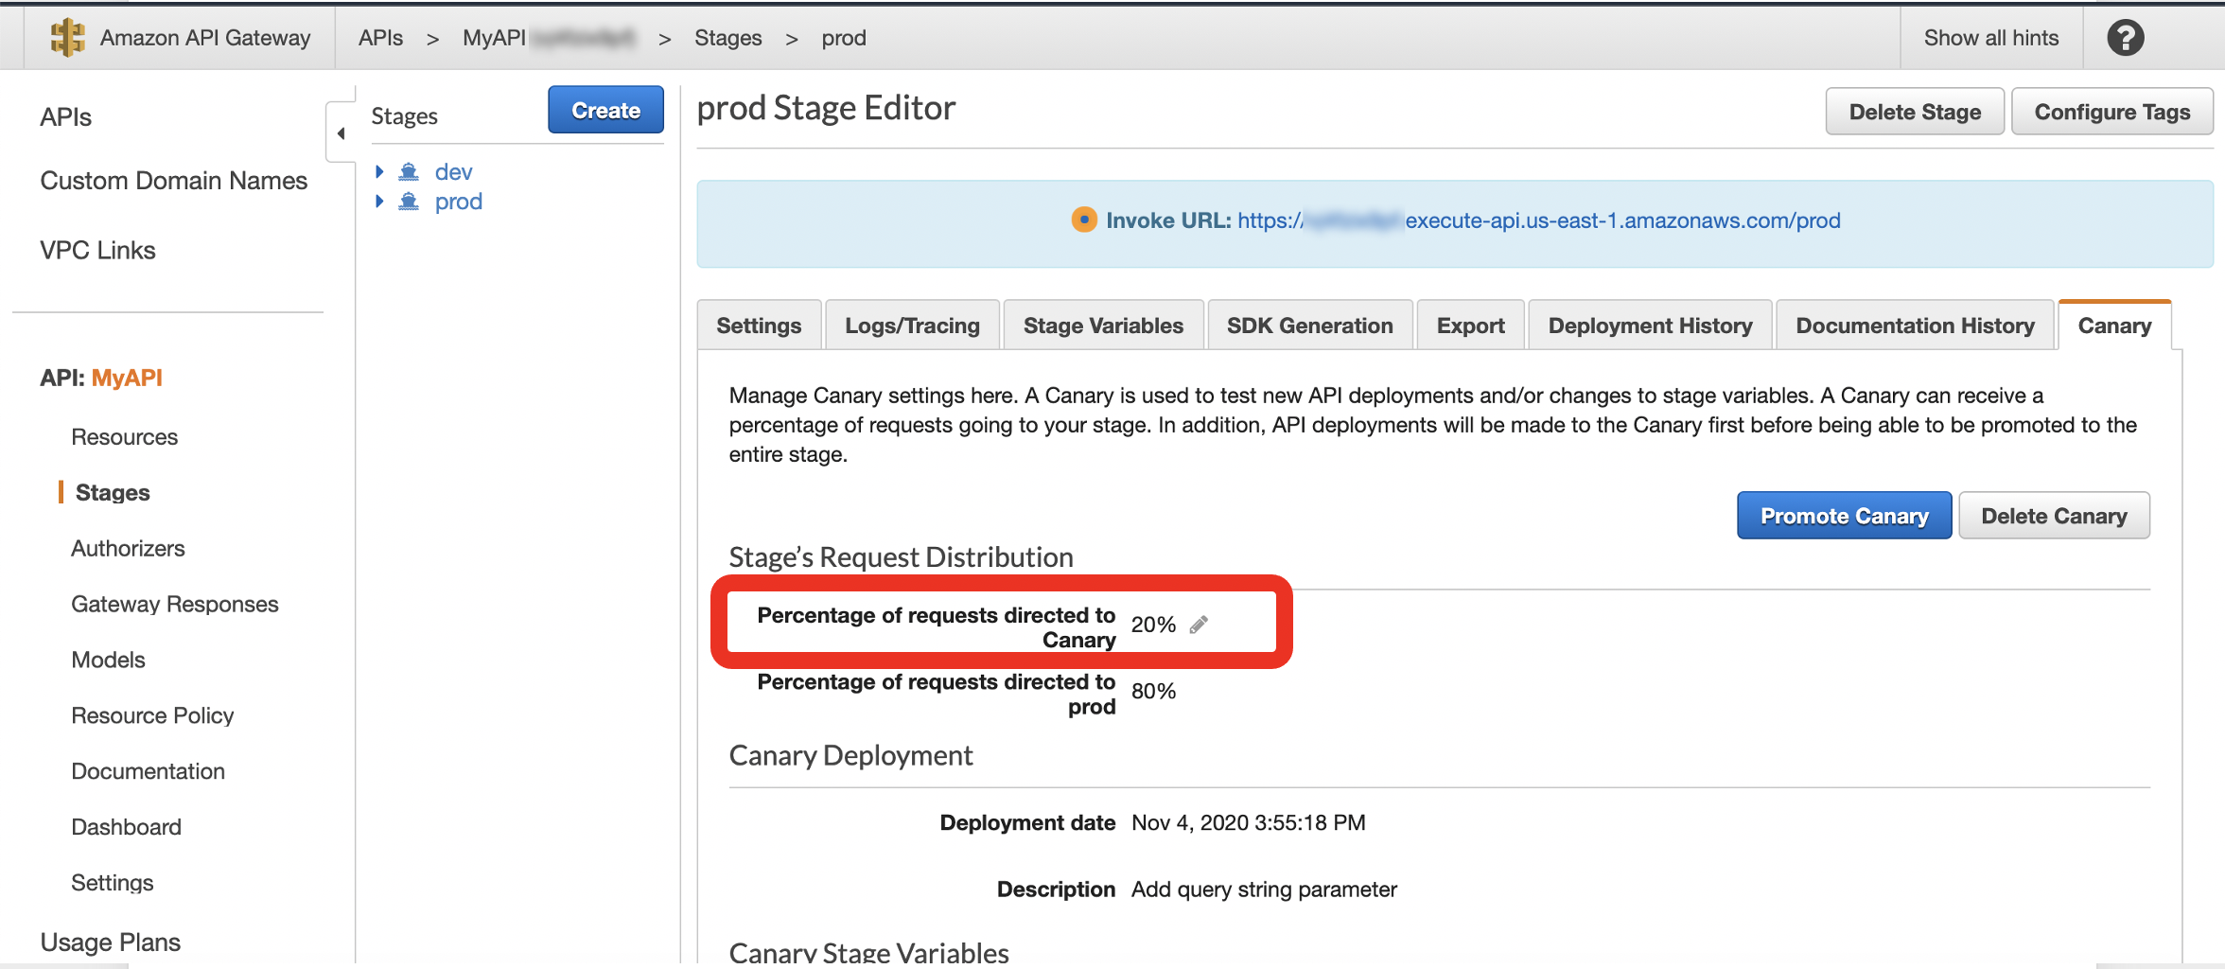
Task: Expand the prod stage tree node
Action: (379, 202)
